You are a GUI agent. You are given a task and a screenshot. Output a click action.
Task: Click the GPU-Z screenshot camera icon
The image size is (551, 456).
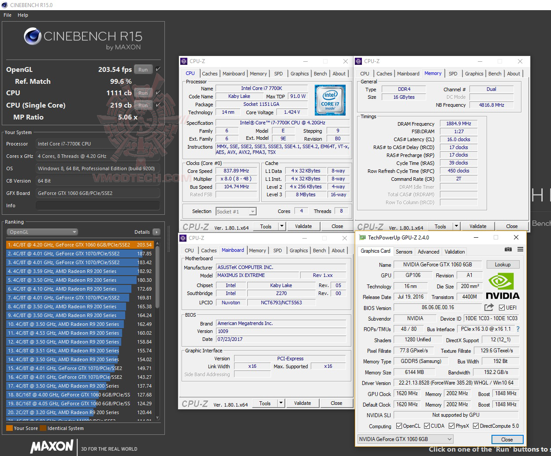pos(508,249)
